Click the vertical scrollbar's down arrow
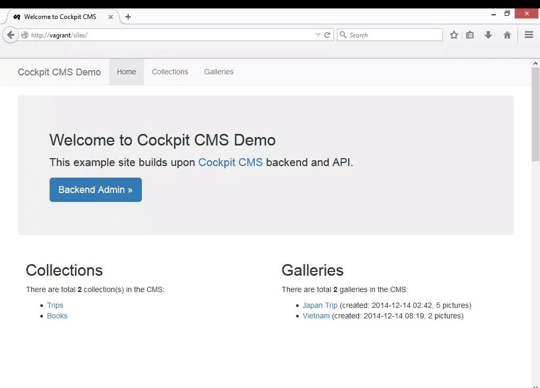Screen dimensions: 540x388 [535, 384]
